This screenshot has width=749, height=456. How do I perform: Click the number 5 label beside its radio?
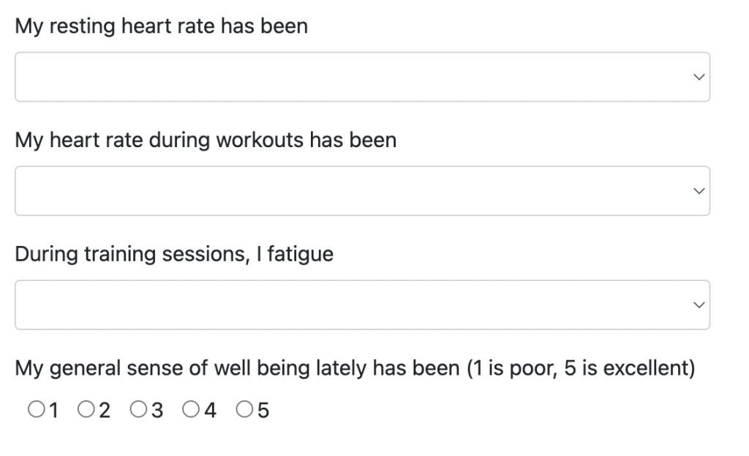click(x=263, y=411)
